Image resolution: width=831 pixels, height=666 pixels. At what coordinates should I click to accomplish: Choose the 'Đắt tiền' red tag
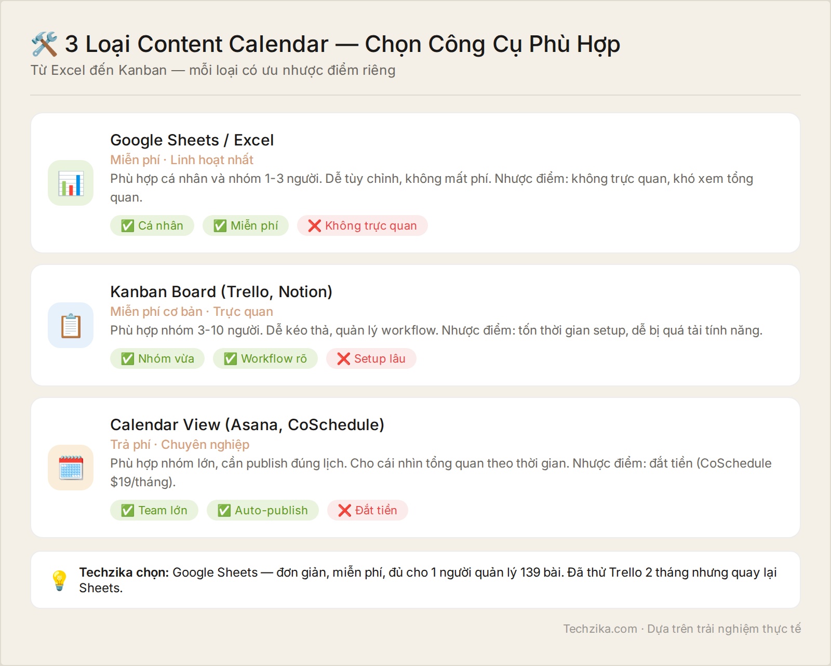(368, 510)
